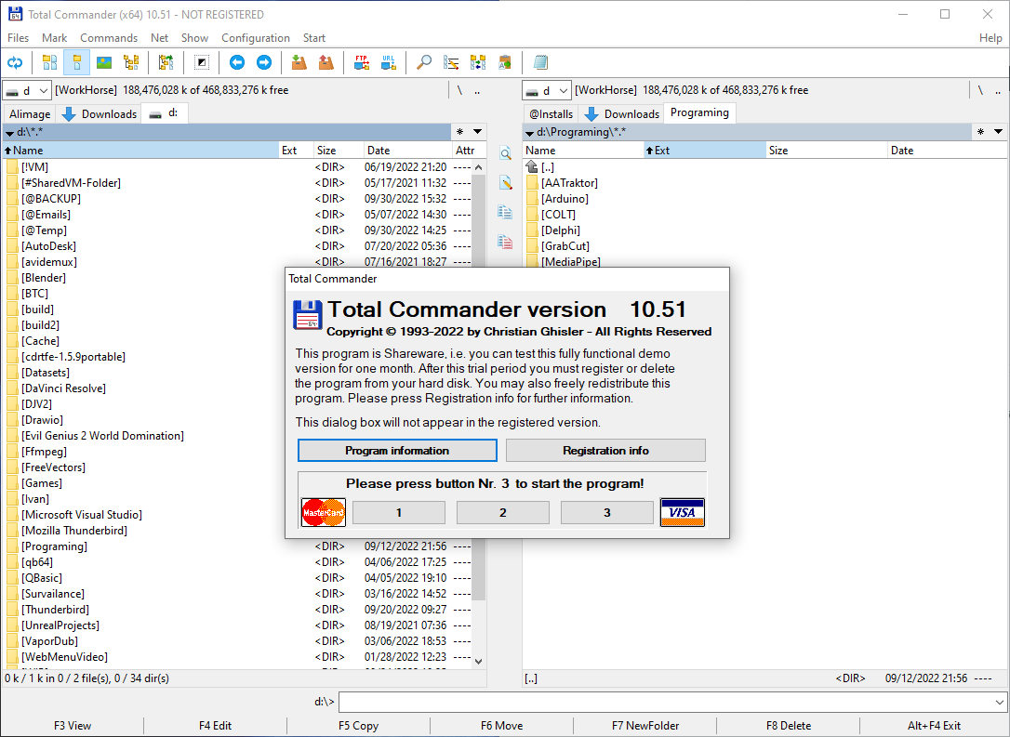
Task: Click the Move icon in the middle bar
Action: click(505, 242)
